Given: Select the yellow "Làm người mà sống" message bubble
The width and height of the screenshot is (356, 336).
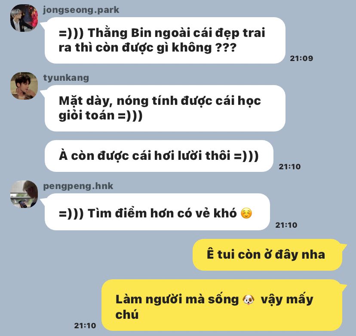Looking at the screenshot, I should [x=222, y=305].
